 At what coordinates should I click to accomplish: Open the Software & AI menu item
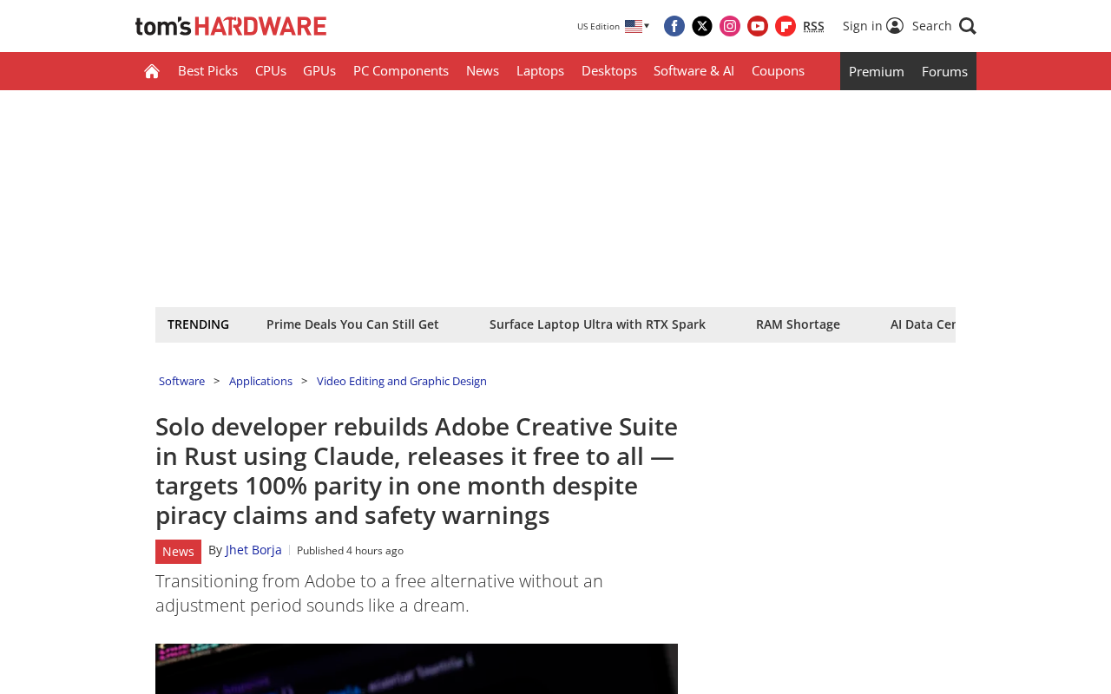click(694, 71)
